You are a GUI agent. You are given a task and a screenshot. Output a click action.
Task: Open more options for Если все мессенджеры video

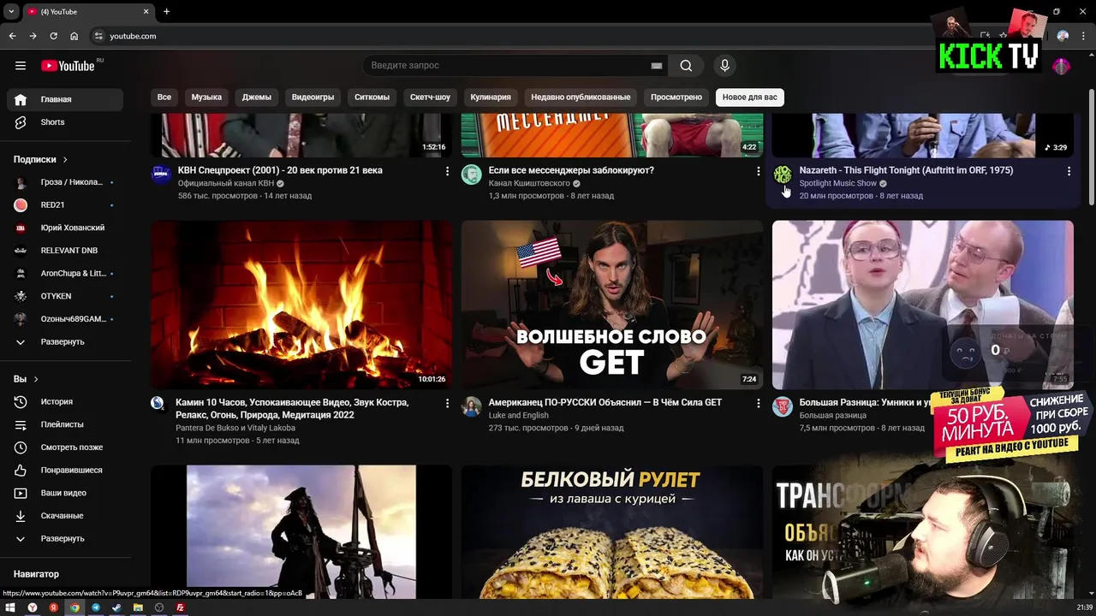(758, 171)
